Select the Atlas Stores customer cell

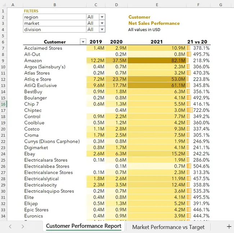(x=55, y=73)
